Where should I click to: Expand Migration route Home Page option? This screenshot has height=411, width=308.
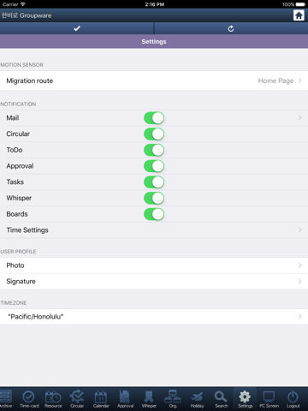pyautogui.click(x=154, y=80)
